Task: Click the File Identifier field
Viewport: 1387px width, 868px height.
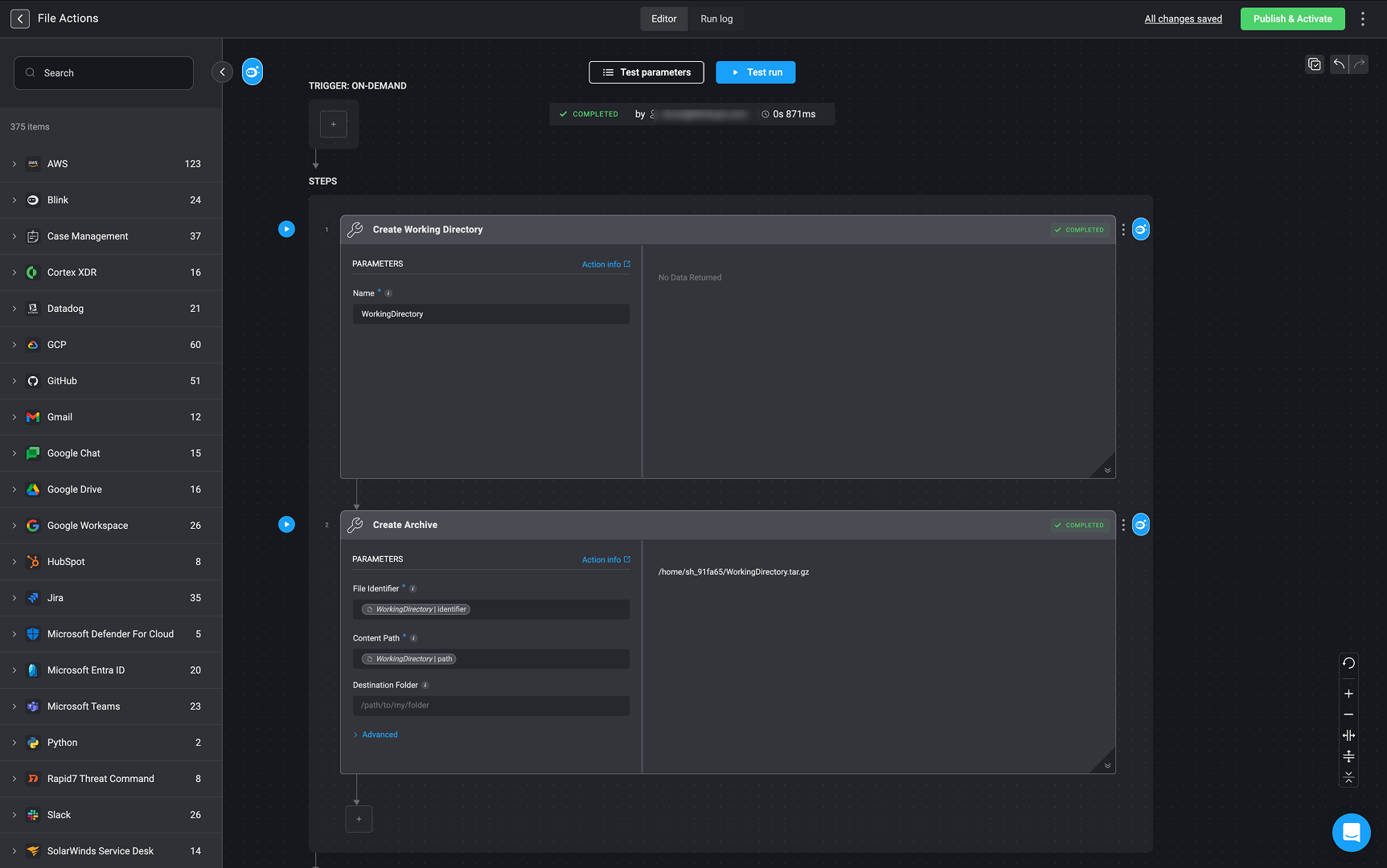Action: coord(491,609)
